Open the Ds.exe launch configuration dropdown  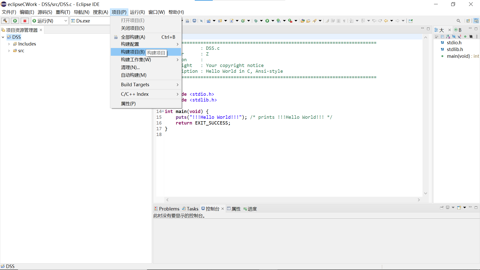[x=107, y=21]
